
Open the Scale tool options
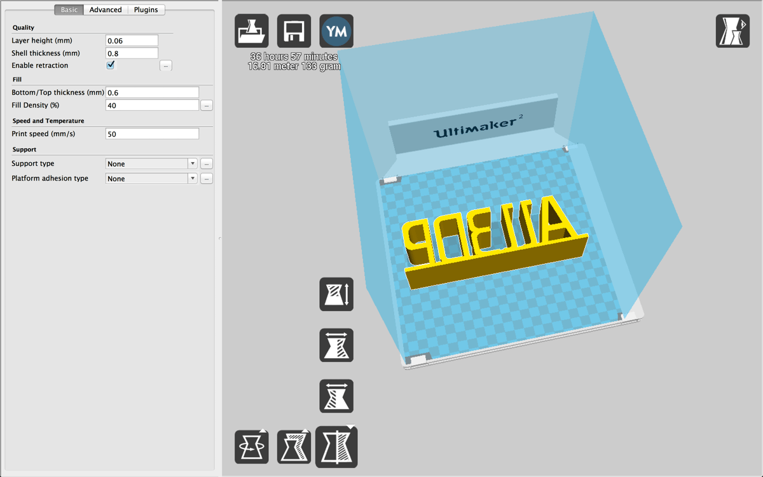pos(294,446)
